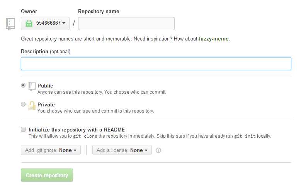Select the Private radio button

tap(23, 104)
